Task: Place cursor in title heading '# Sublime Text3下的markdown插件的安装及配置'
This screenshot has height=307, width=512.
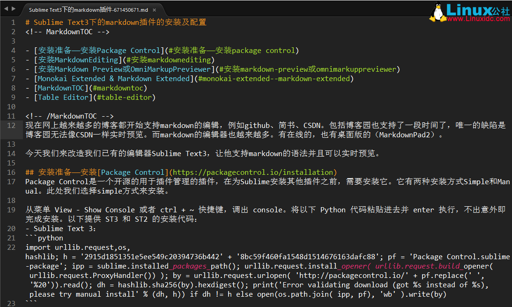Action: click(x=116, y=22)
